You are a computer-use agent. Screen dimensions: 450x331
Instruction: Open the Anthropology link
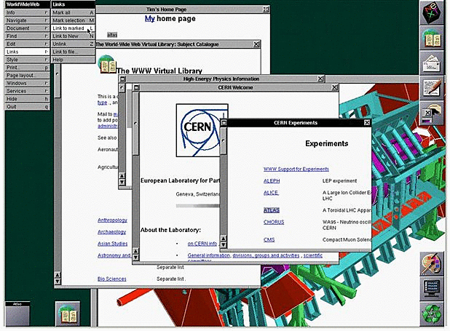click(112, 220)
